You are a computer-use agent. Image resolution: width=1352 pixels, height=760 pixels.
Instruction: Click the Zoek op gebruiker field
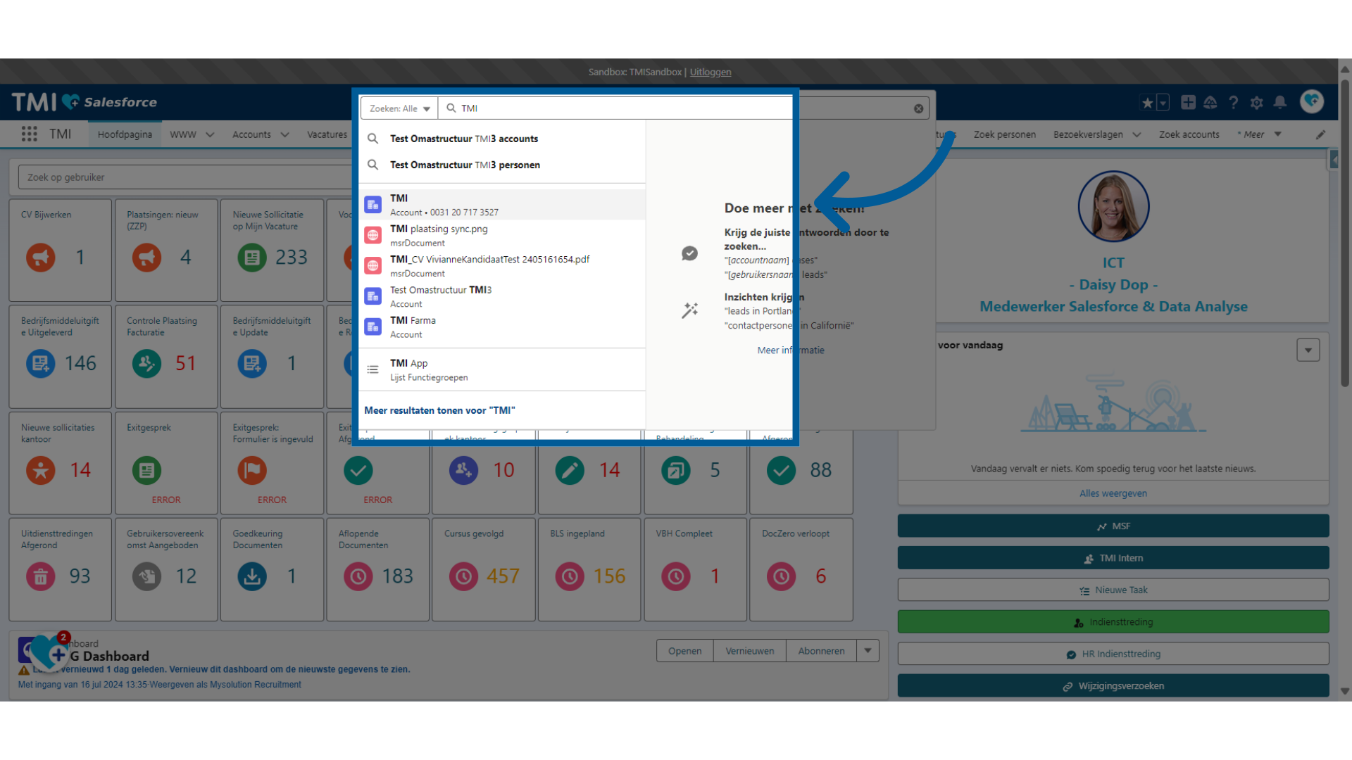tap(187, 177)
